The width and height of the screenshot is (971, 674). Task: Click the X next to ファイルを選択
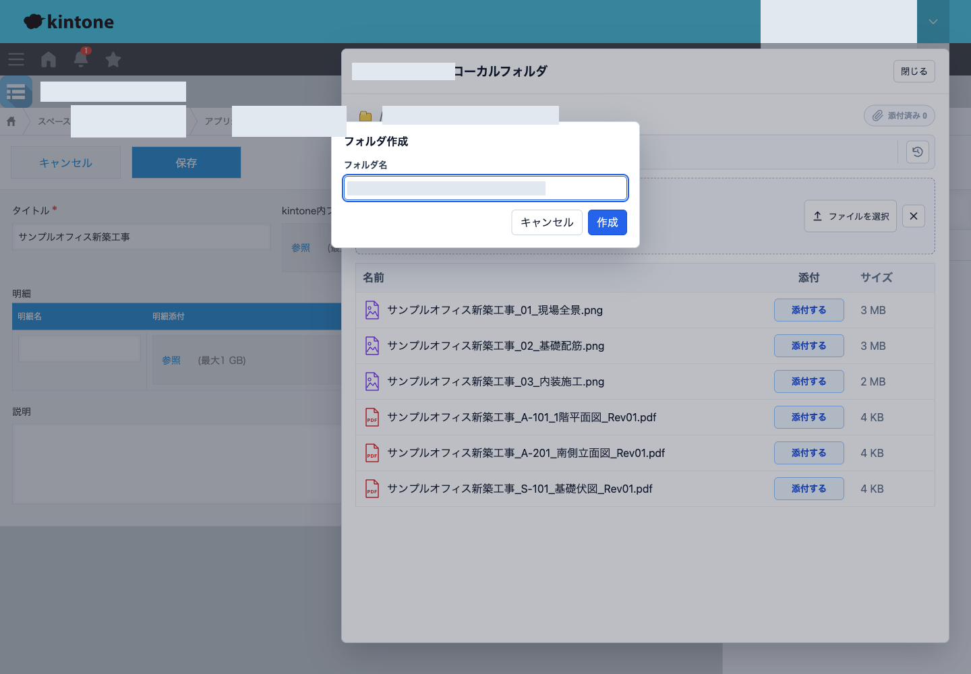[x=914, y=216]
